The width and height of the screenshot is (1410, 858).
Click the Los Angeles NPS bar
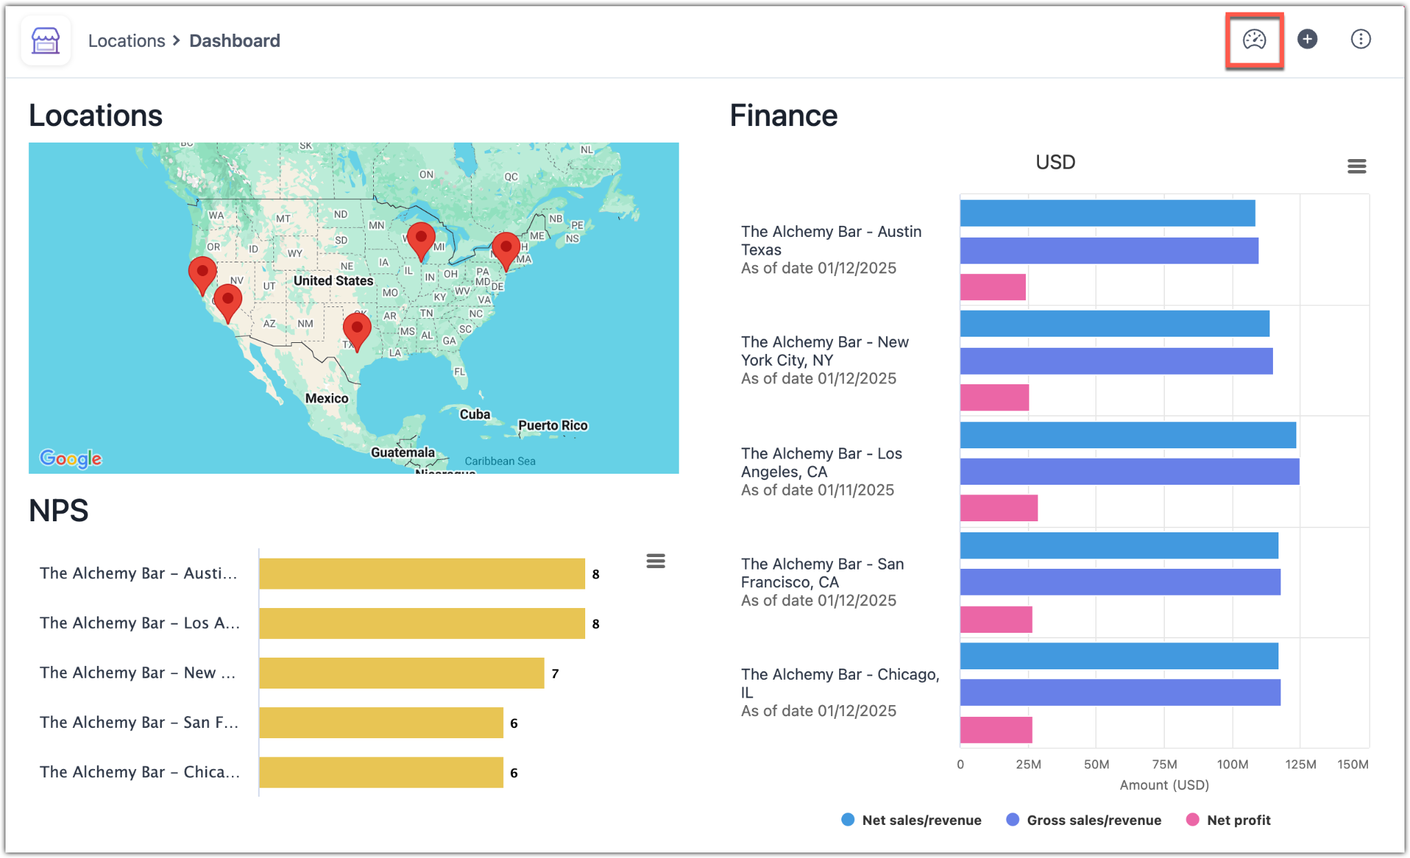pyautogui.click(x=422, y=623)
